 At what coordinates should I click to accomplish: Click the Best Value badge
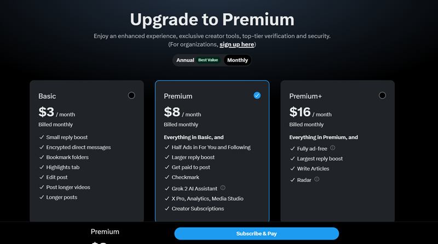pyautogui.click(x=208, y=60)
